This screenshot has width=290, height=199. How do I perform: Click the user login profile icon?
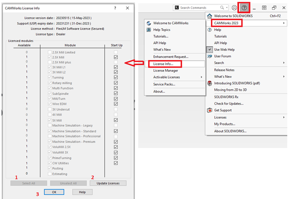(234, 7)
